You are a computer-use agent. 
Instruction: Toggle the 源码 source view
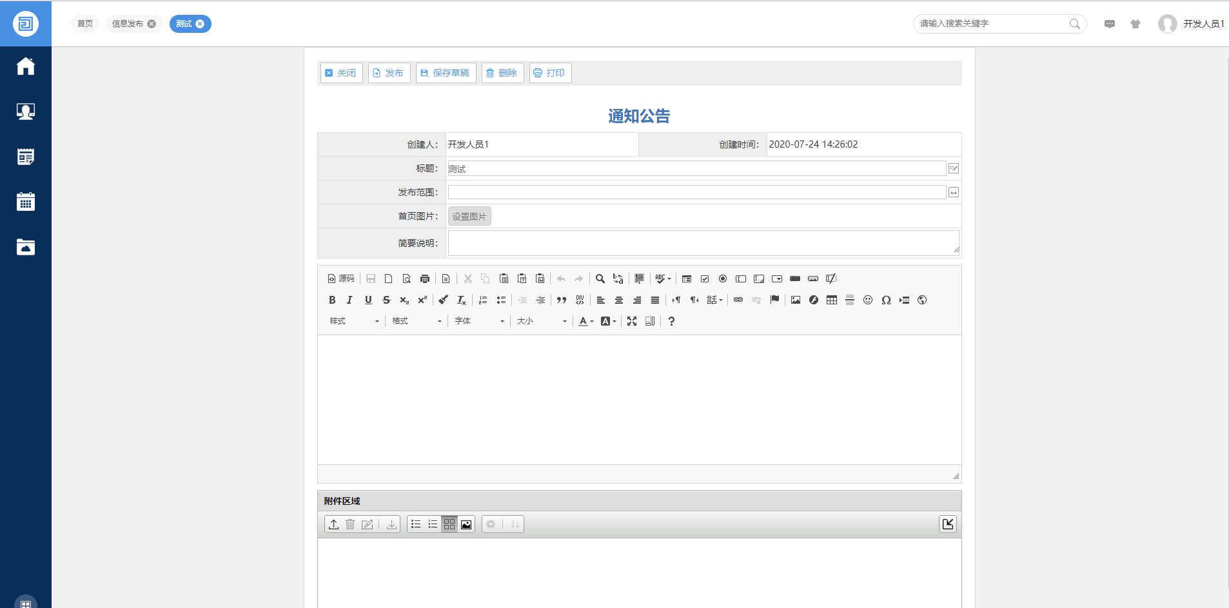[341, 279]
